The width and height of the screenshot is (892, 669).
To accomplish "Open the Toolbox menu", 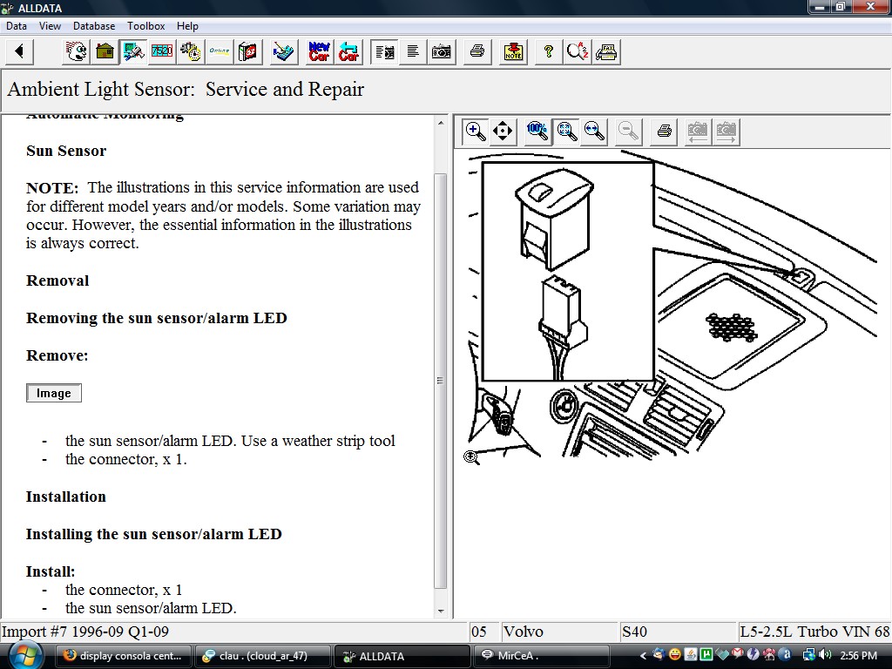I will tap(146, 26).
